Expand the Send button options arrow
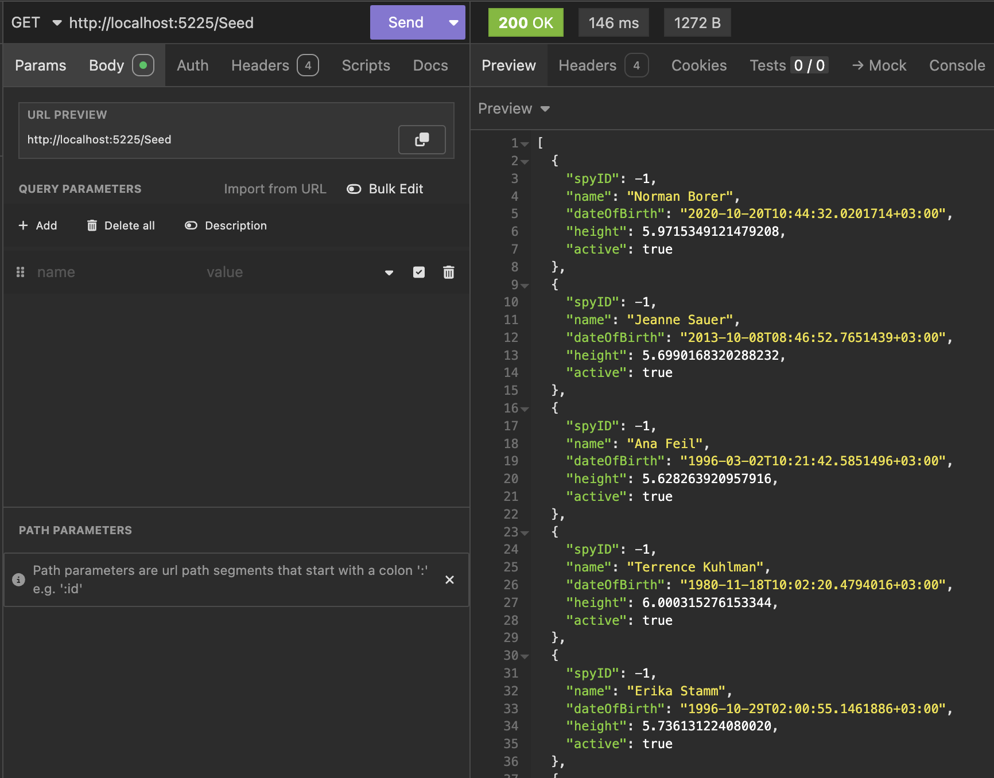 pyautogui.click(x=453, y=23)
